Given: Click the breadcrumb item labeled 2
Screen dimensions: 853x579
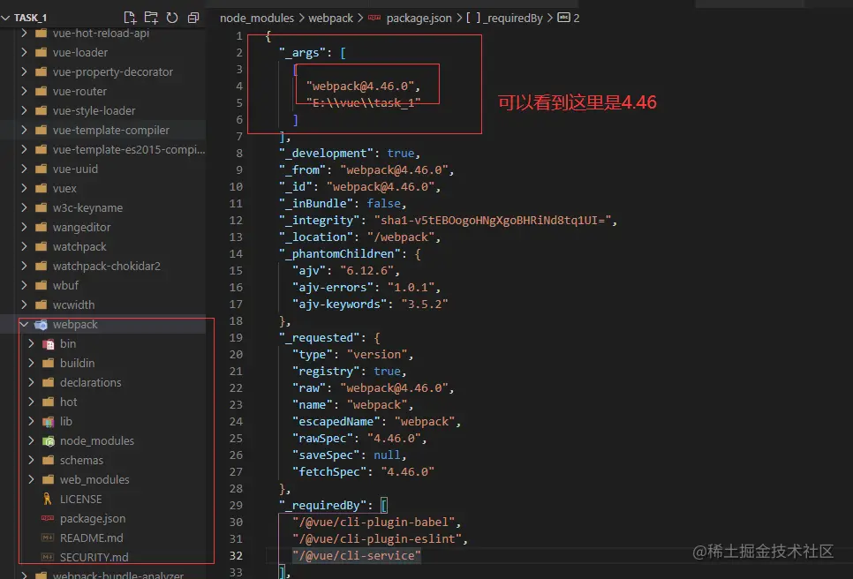Looking at the screenshot, I should coord(576,18).
